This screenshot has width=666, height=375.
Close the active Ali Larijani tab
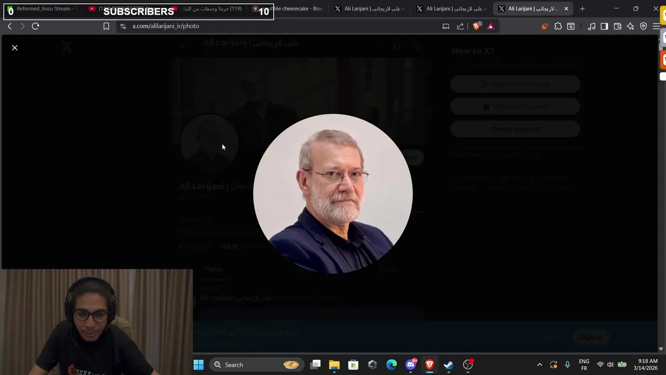pos(566,9)
